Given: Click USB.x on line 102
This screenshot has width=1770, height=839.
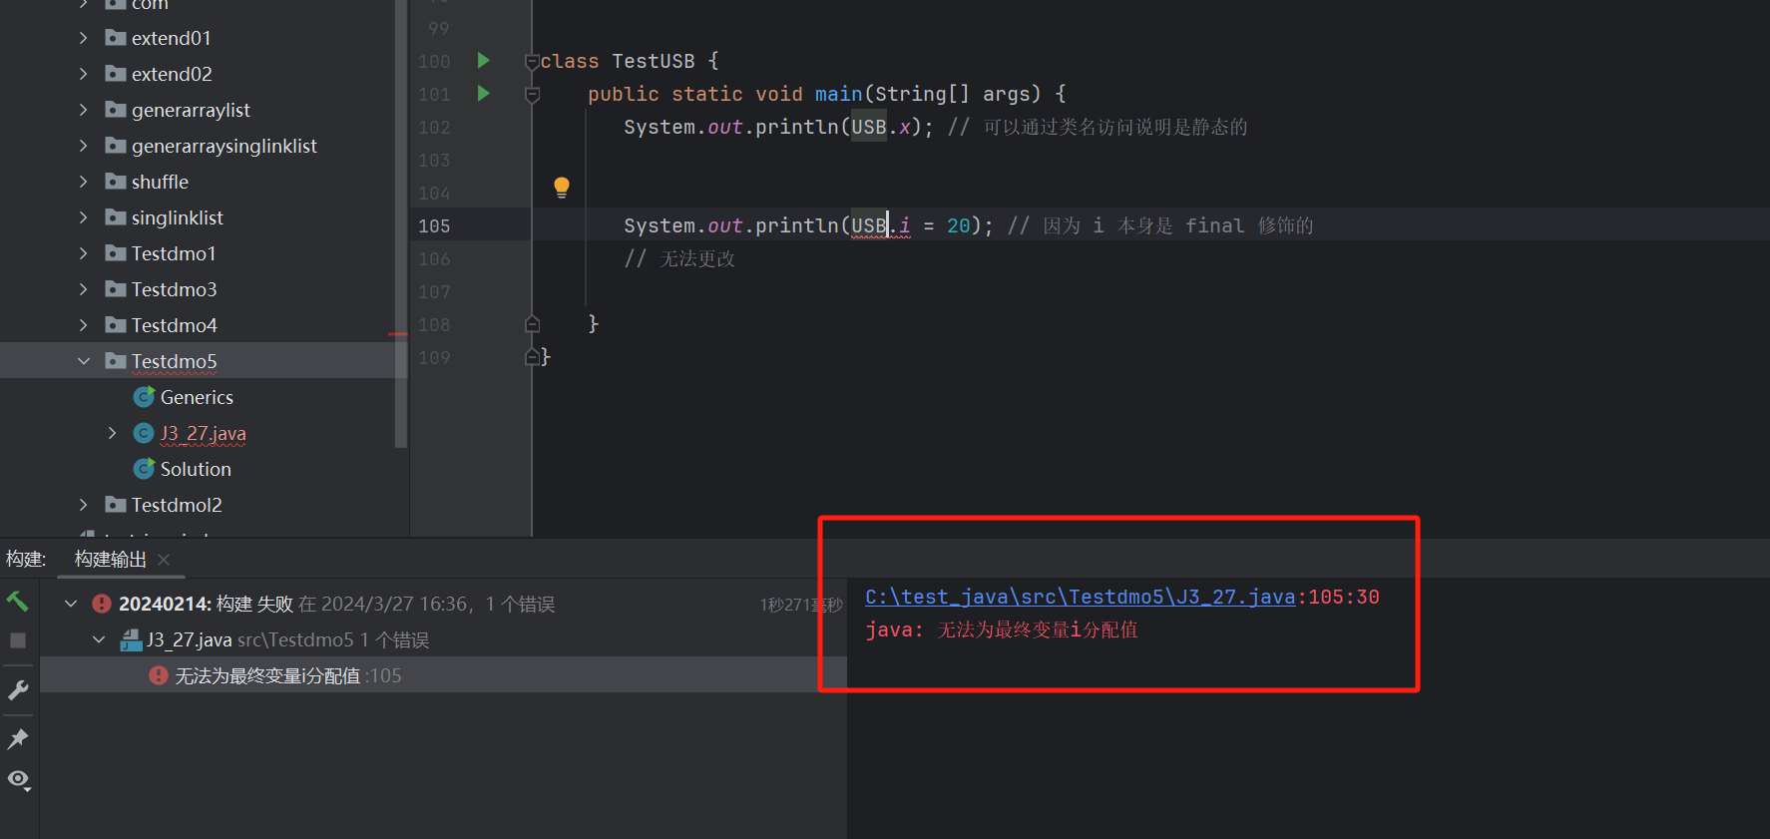Looking at the screenshot, I should pyautogui.click(x=880, y=127).
